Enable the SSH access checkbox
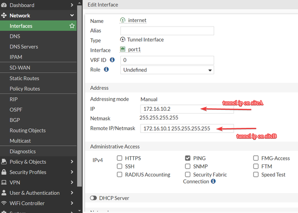The height and width of the screenshot is (213, 298). [120, 166]
